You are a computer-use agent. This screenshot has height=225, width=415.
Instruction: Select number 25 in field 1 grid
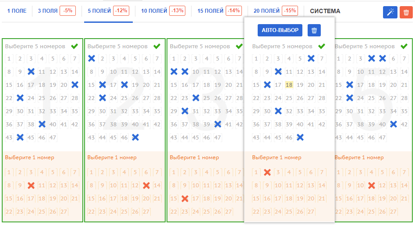[x=42, y=98]
